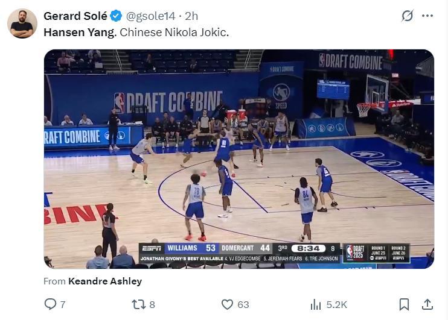Open the three-dot more options menu
The image size is (448, 320).
[427, 16]
